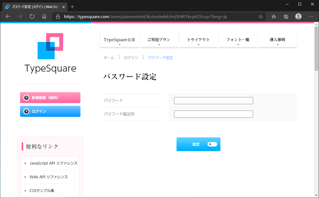Close the パスワード設定 browser tab
Image resolution: width=319 pixels, height=198 pixels.
point(63,7)
